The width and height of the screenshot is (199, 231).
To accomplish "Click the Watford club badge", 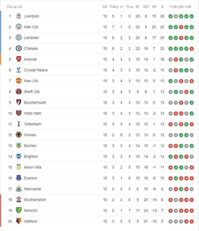I will (18, 221).
